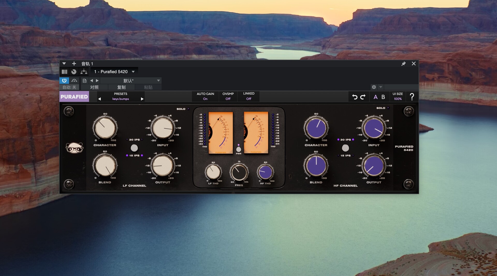
Task: Switch to the B comparison state
Action: pos(383,97)
